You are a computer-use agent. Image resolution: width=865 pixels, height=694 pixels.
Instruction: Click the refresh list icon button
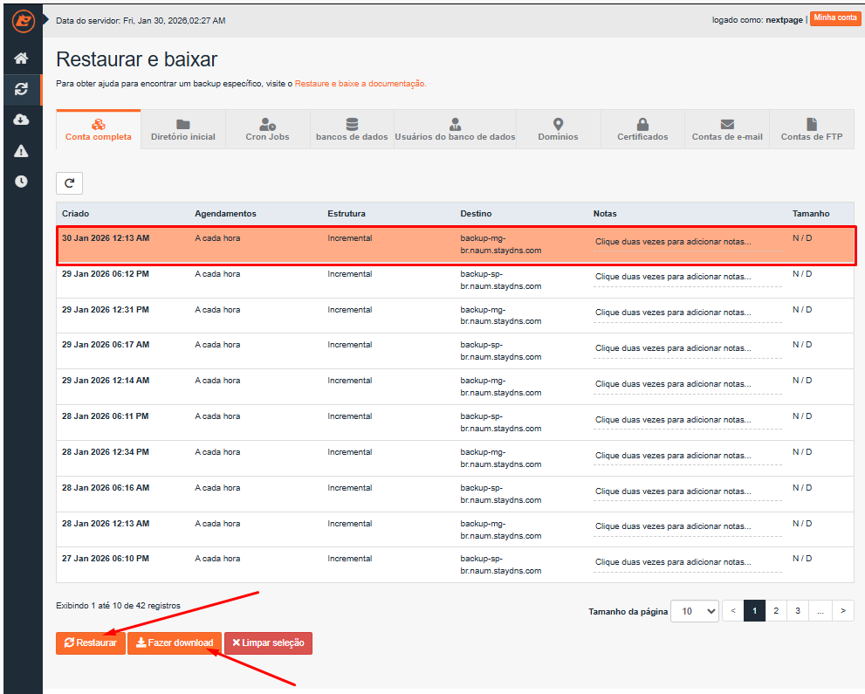69,183
